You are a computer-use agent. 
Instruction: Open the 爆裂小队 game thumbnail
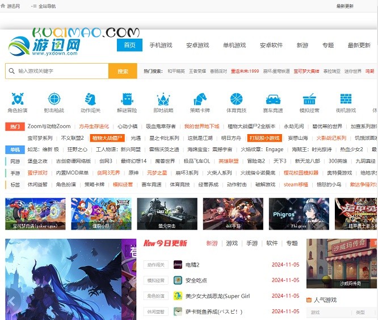tap(101, 214)
